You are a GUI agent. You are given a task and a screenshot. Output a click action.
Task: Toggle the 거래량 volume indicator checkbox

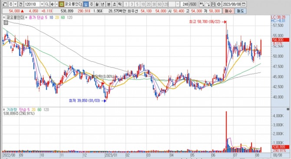point(4,109)
